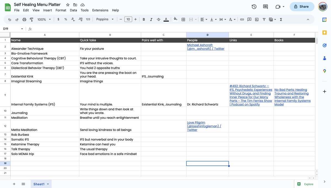Toggle strikethrough formatting

[158, 20]
